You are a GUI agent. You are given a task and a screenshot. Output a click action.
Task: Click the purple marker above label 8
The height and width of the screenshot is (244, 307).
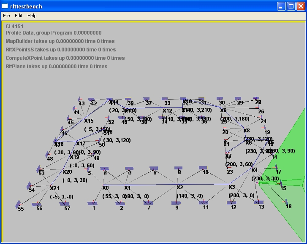tap(179, 168)
